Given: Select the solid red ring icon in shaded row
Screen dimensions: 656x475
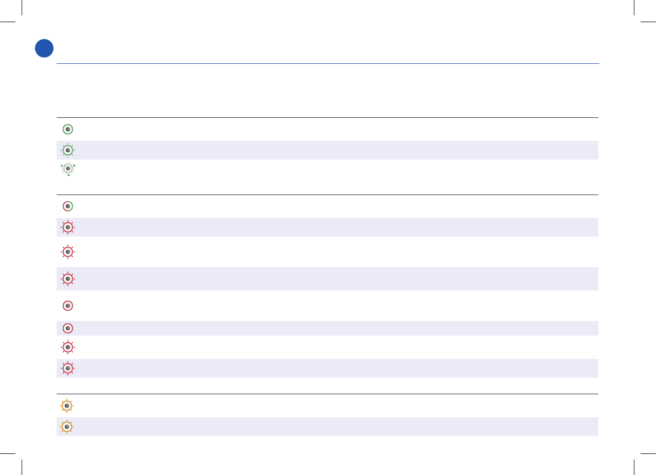Looking at the screenshot, I should click(x=68, y=328).
